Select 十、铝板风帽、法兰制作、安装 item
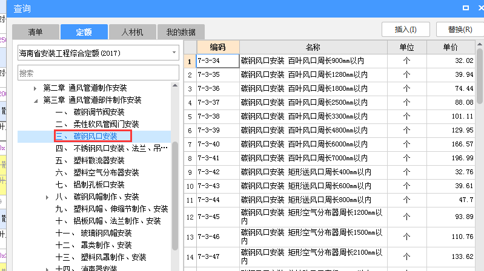484x271 pixels. tap(108, 221)
